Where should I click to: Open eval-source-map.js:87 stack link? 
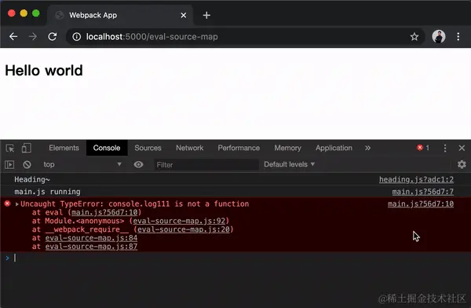pos(91,247)
